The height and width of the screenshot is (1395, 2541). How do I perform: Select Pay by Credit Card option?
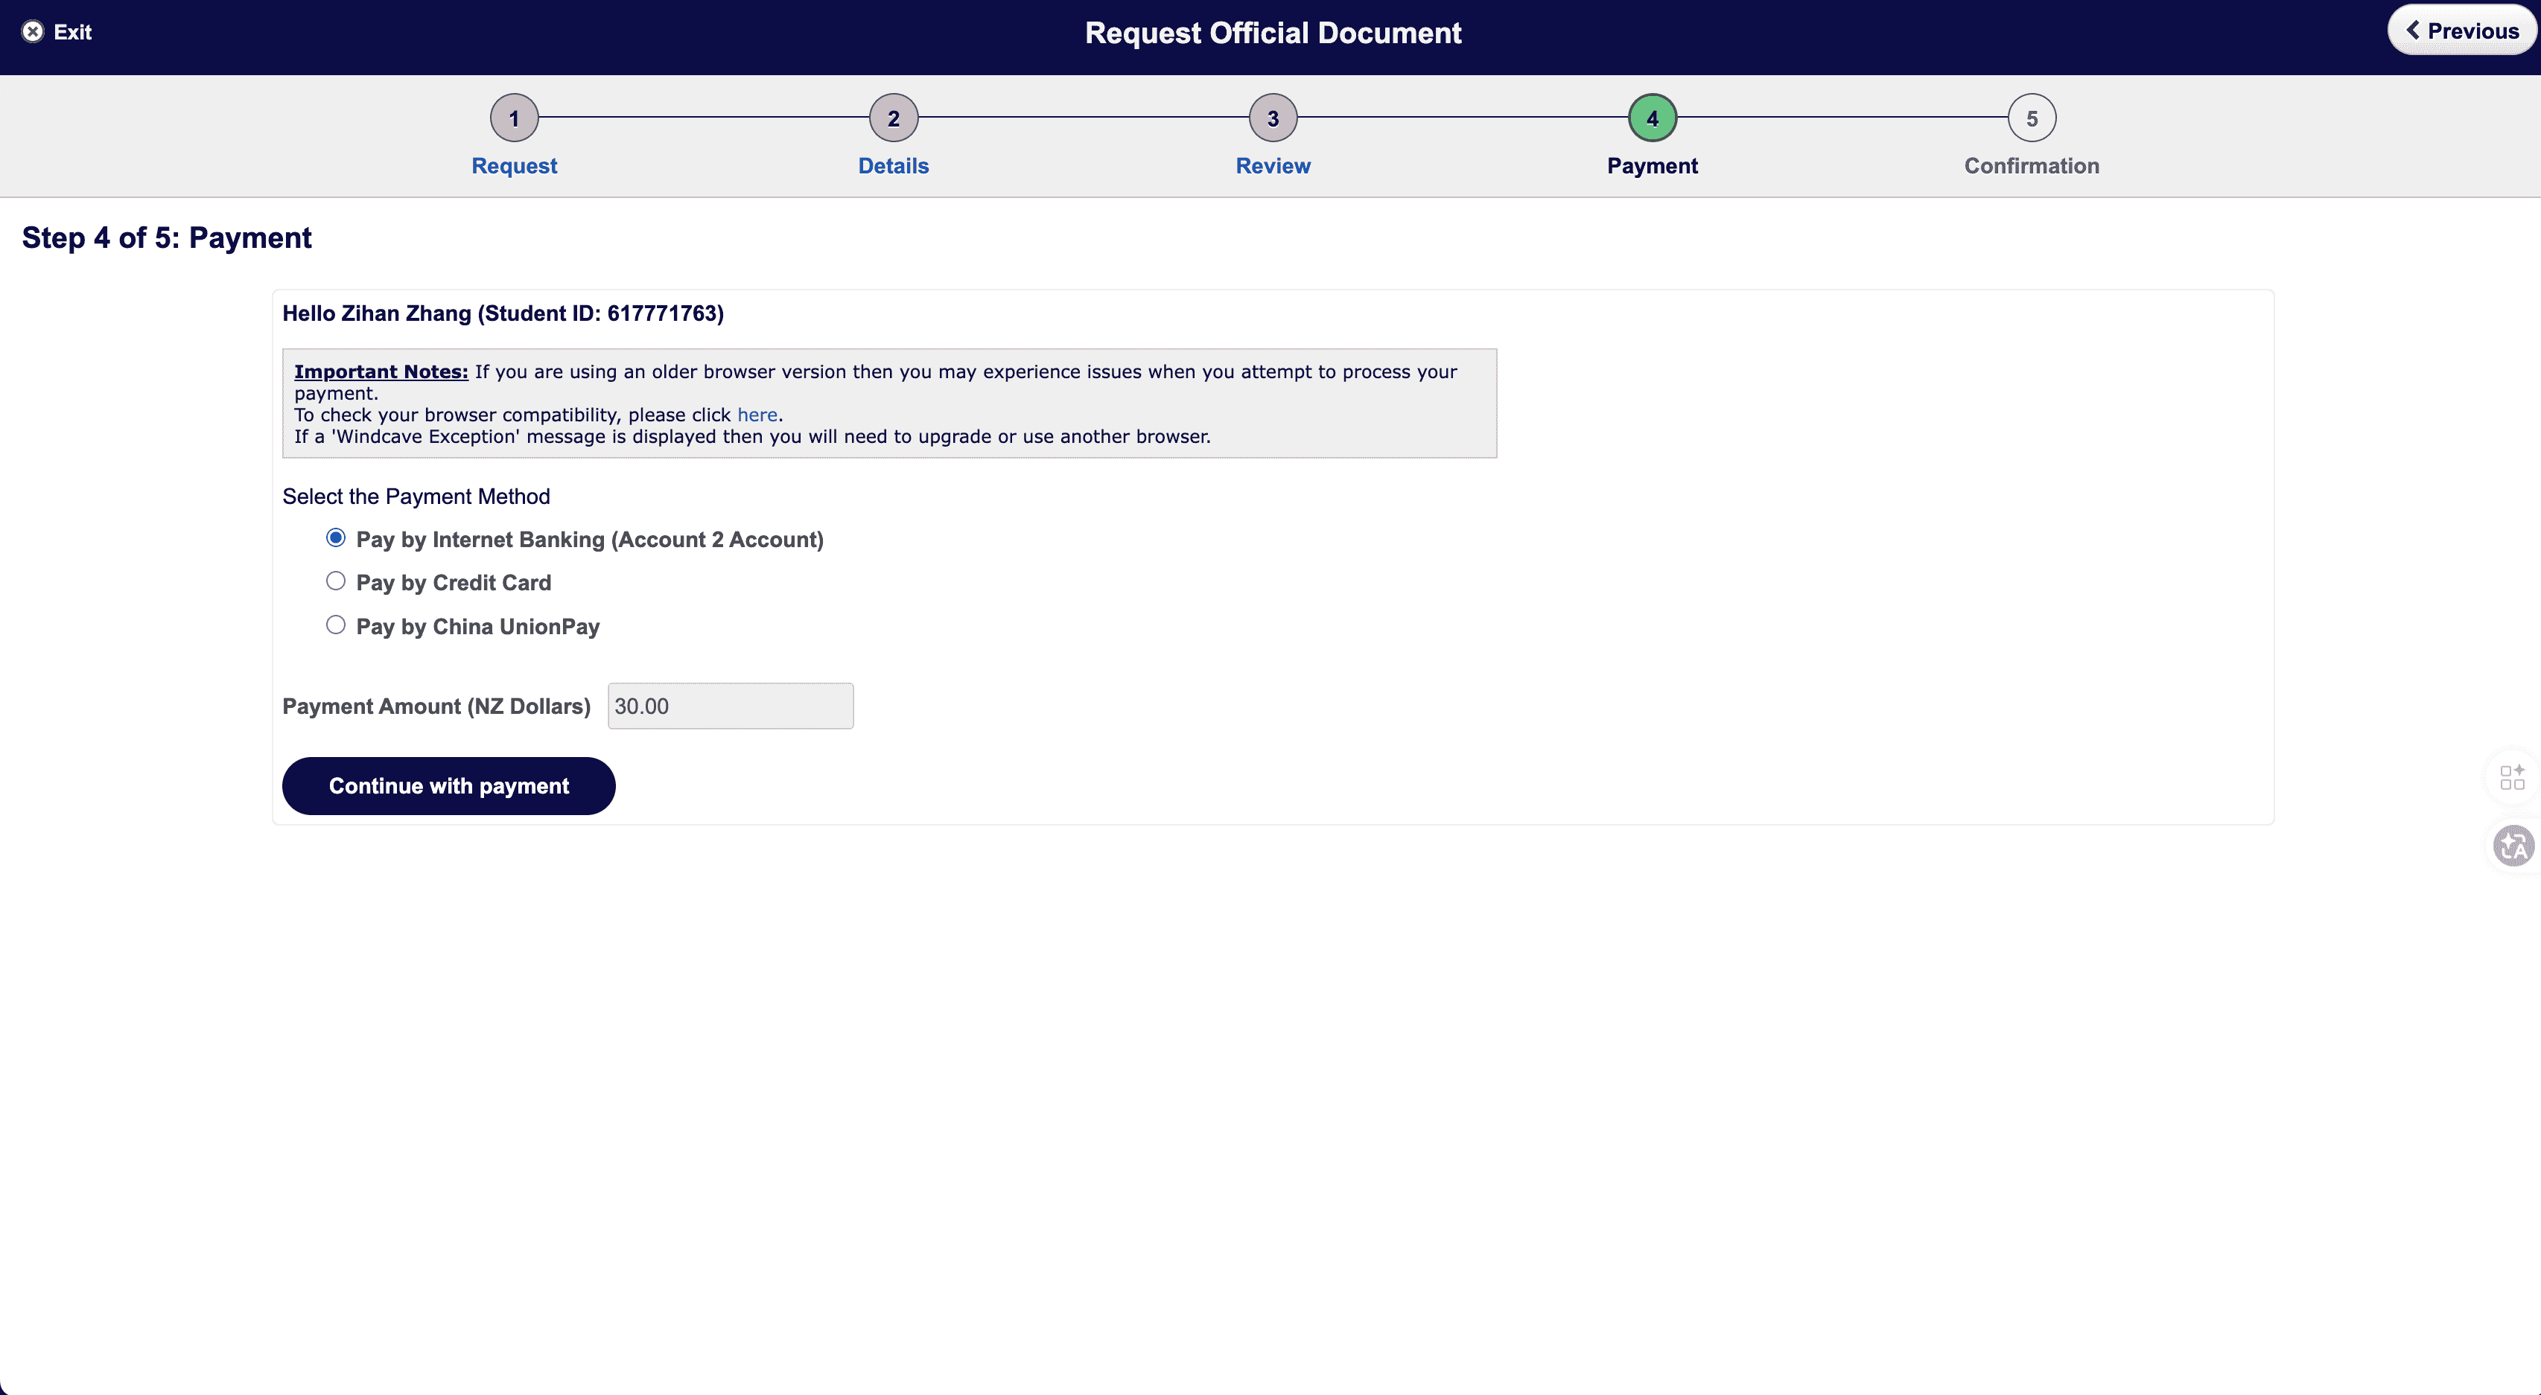click(335, 581)
